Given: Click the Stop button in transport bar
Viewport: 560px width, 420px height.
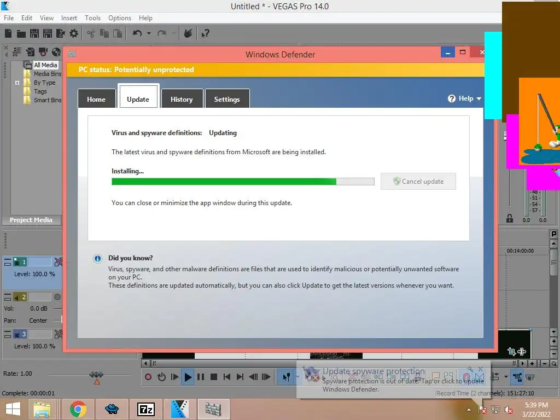Looking at the screenshot, I should [x=214, y=377].
